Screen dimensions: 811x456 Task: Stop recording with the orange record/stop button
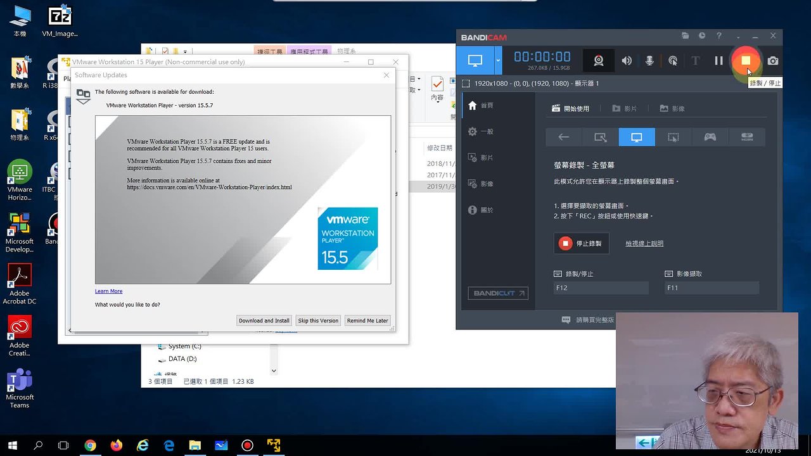746,61
